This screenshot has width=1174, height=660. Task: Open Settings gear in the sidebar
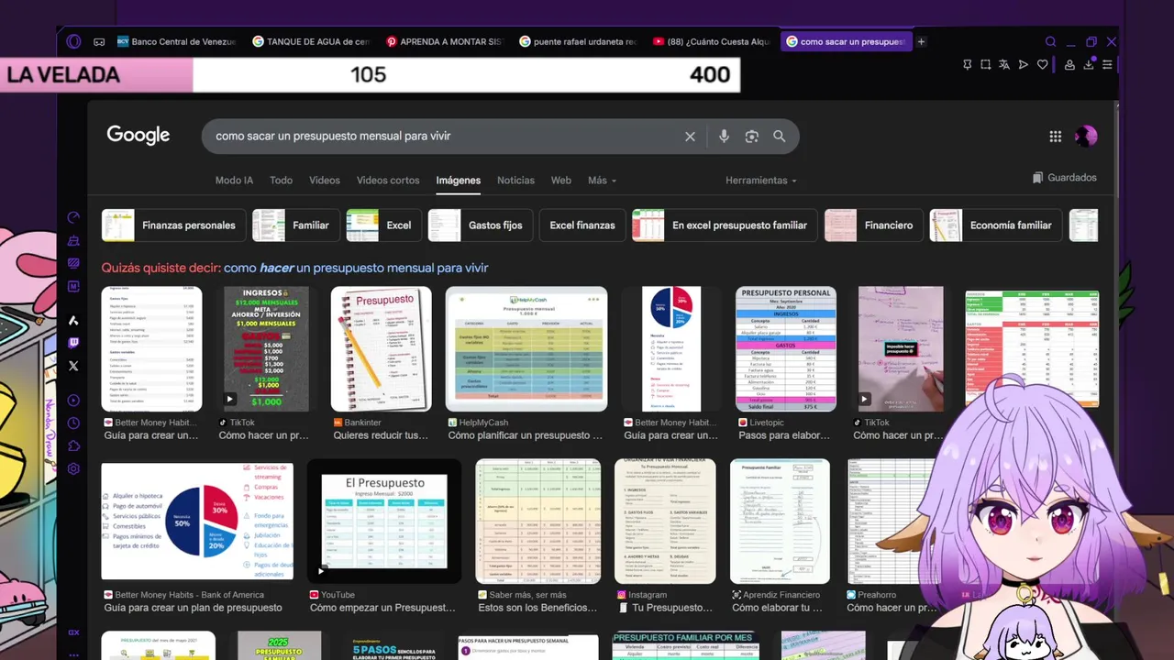pyautogui.click(x=73, y=468)
